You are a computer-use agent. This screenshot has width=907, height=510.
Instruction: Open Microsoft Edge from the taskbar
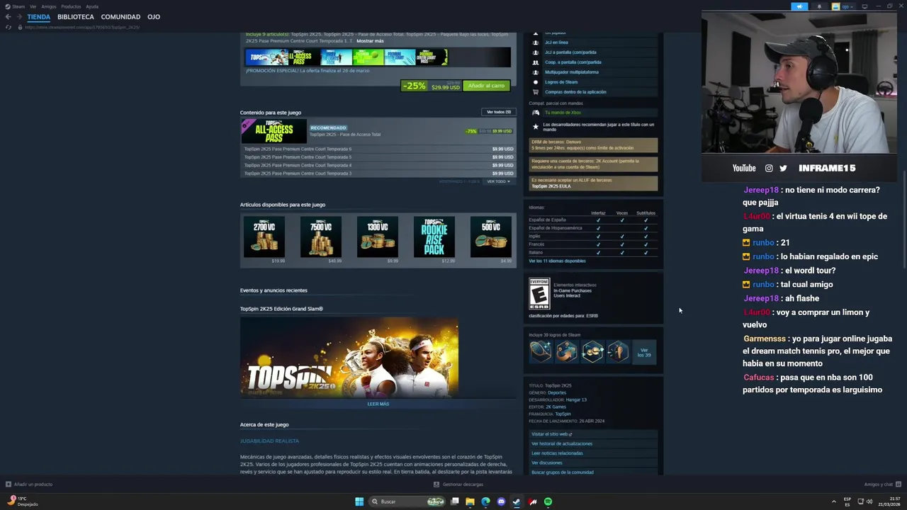coord(485,501)
